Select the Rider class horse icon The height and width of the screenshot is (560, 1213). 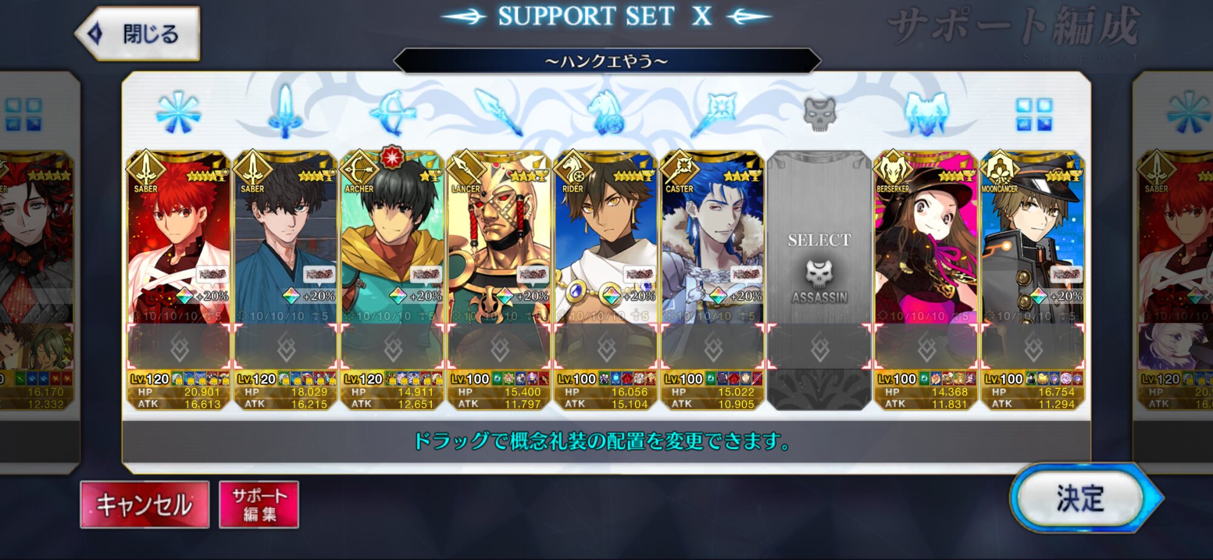click(605, 113)
